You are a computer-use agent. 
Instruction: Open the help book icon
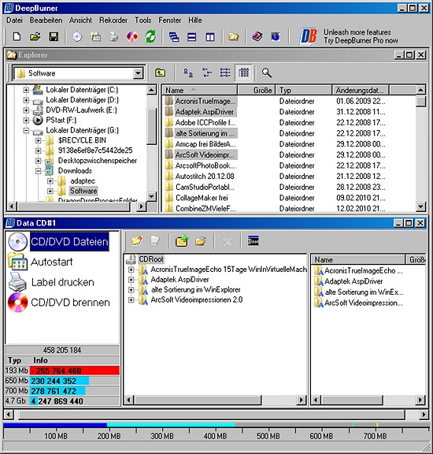[x=257, y=37]
